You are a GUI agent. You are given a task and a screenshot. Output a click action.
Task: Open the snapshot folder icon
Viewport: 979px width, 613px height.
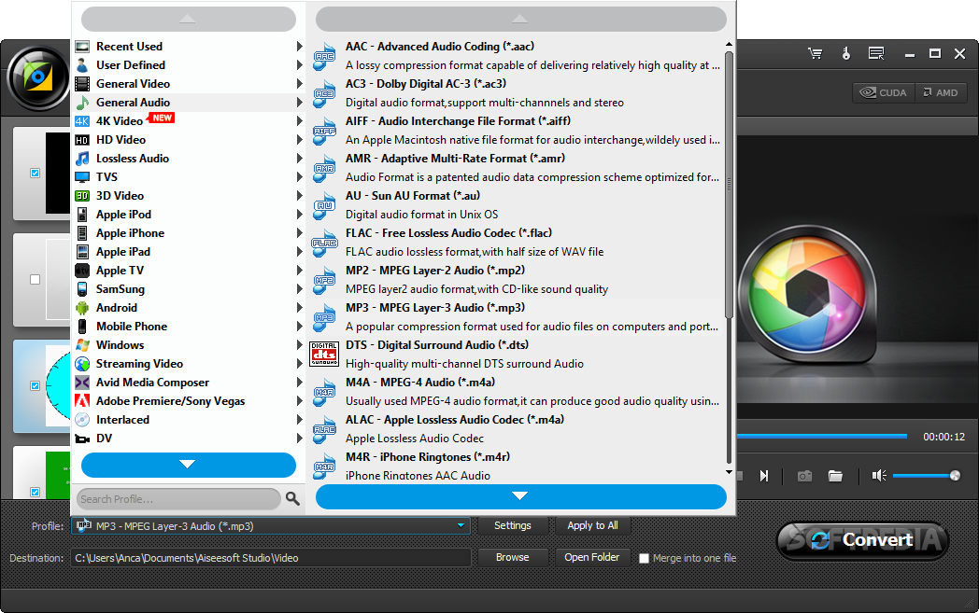[835, 476]
